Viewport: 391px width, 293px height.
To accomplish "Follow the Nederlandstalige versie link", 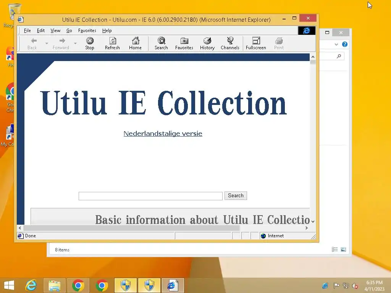I will point(163,134).
